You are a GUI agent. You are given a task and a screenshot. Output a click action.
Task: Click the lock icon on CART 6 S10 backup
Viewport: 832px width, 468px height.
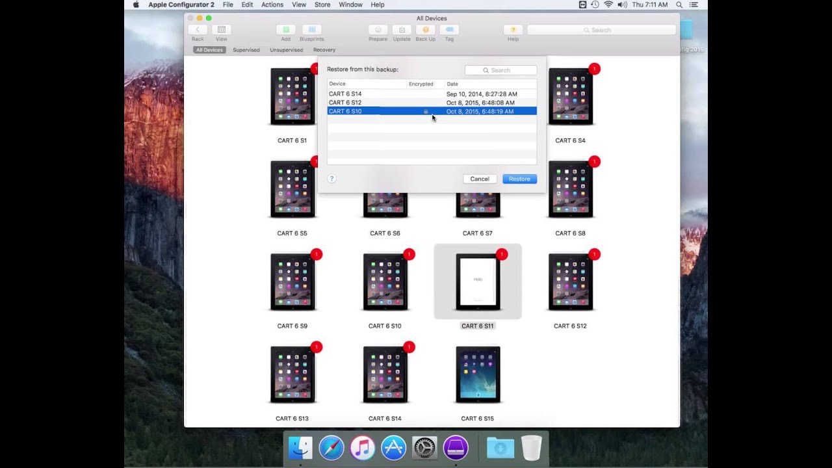tap(426, 111)
